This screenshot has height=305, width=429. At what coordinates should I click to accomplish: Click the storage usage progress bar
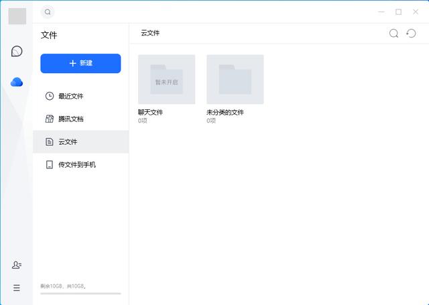click(x=80, y=293)
